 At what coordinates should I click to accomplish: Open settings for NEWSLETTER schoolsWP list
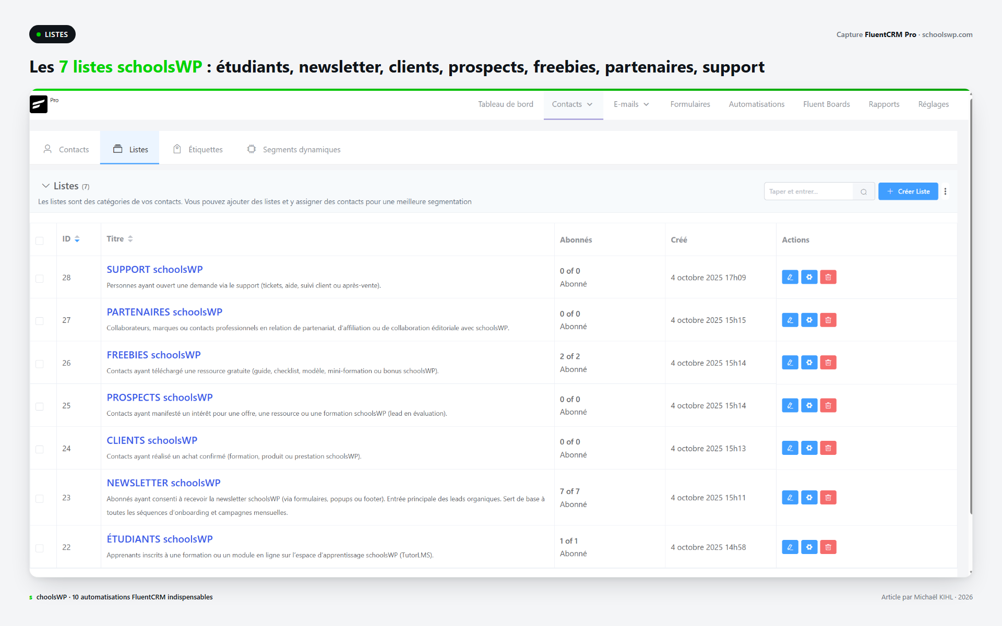click(809, 498)
